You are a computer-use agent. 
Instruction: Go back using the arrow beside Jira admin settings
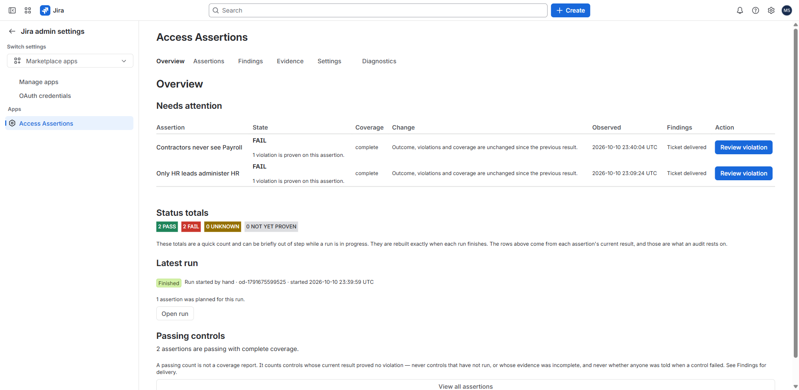coord(12,31)
